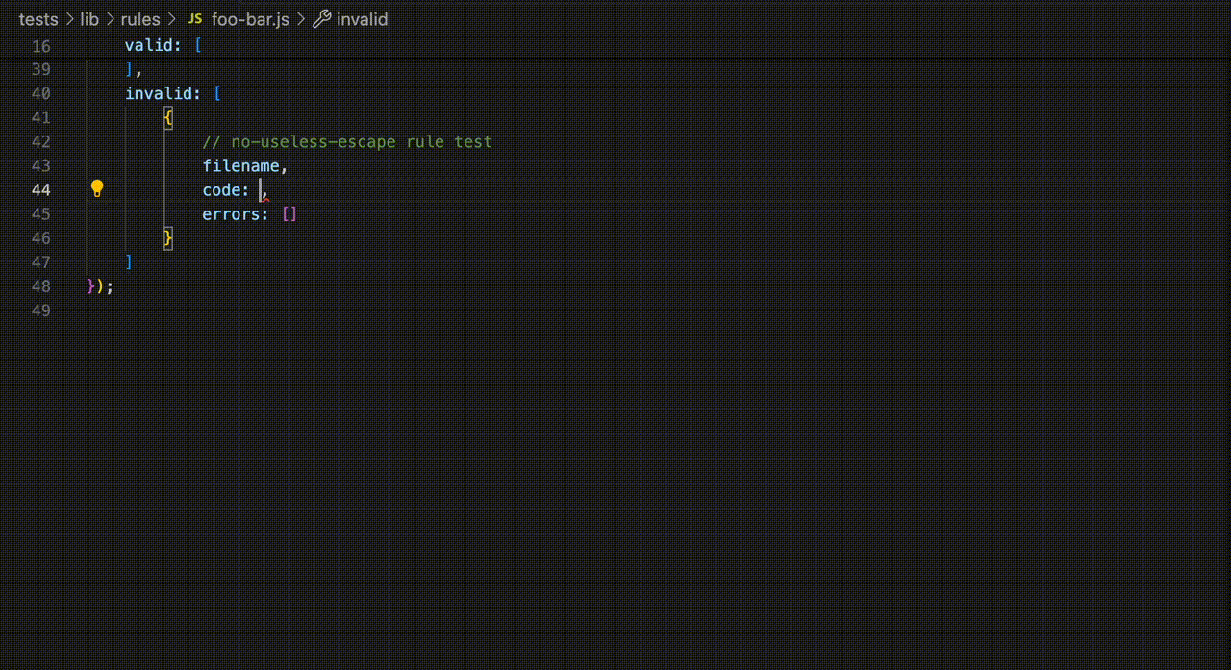Click the no-useless-escape comment line
The width and height of the screenshot is (1231, 670).
coord(347,141)
